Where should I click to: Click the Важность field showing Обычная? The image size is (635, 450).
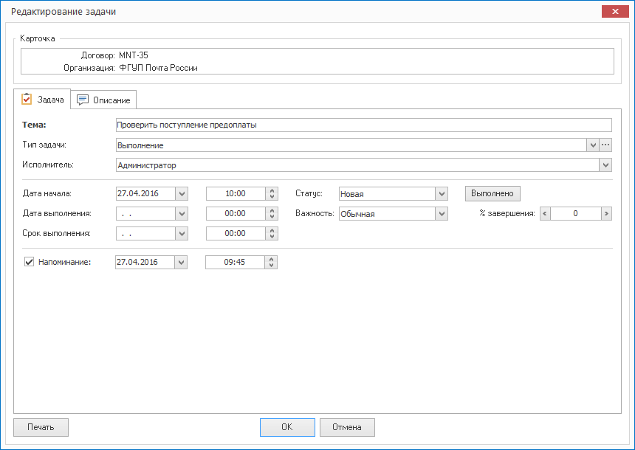[x=387, y=213]
